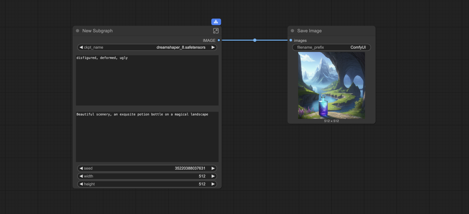469x214 pixels.
Task: Click the generated potion bottle image preview
Action: [331, 85]
